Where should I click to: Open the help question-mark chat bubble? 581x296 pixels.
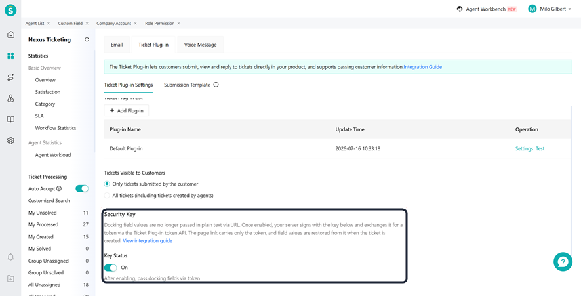coord(563,262)
